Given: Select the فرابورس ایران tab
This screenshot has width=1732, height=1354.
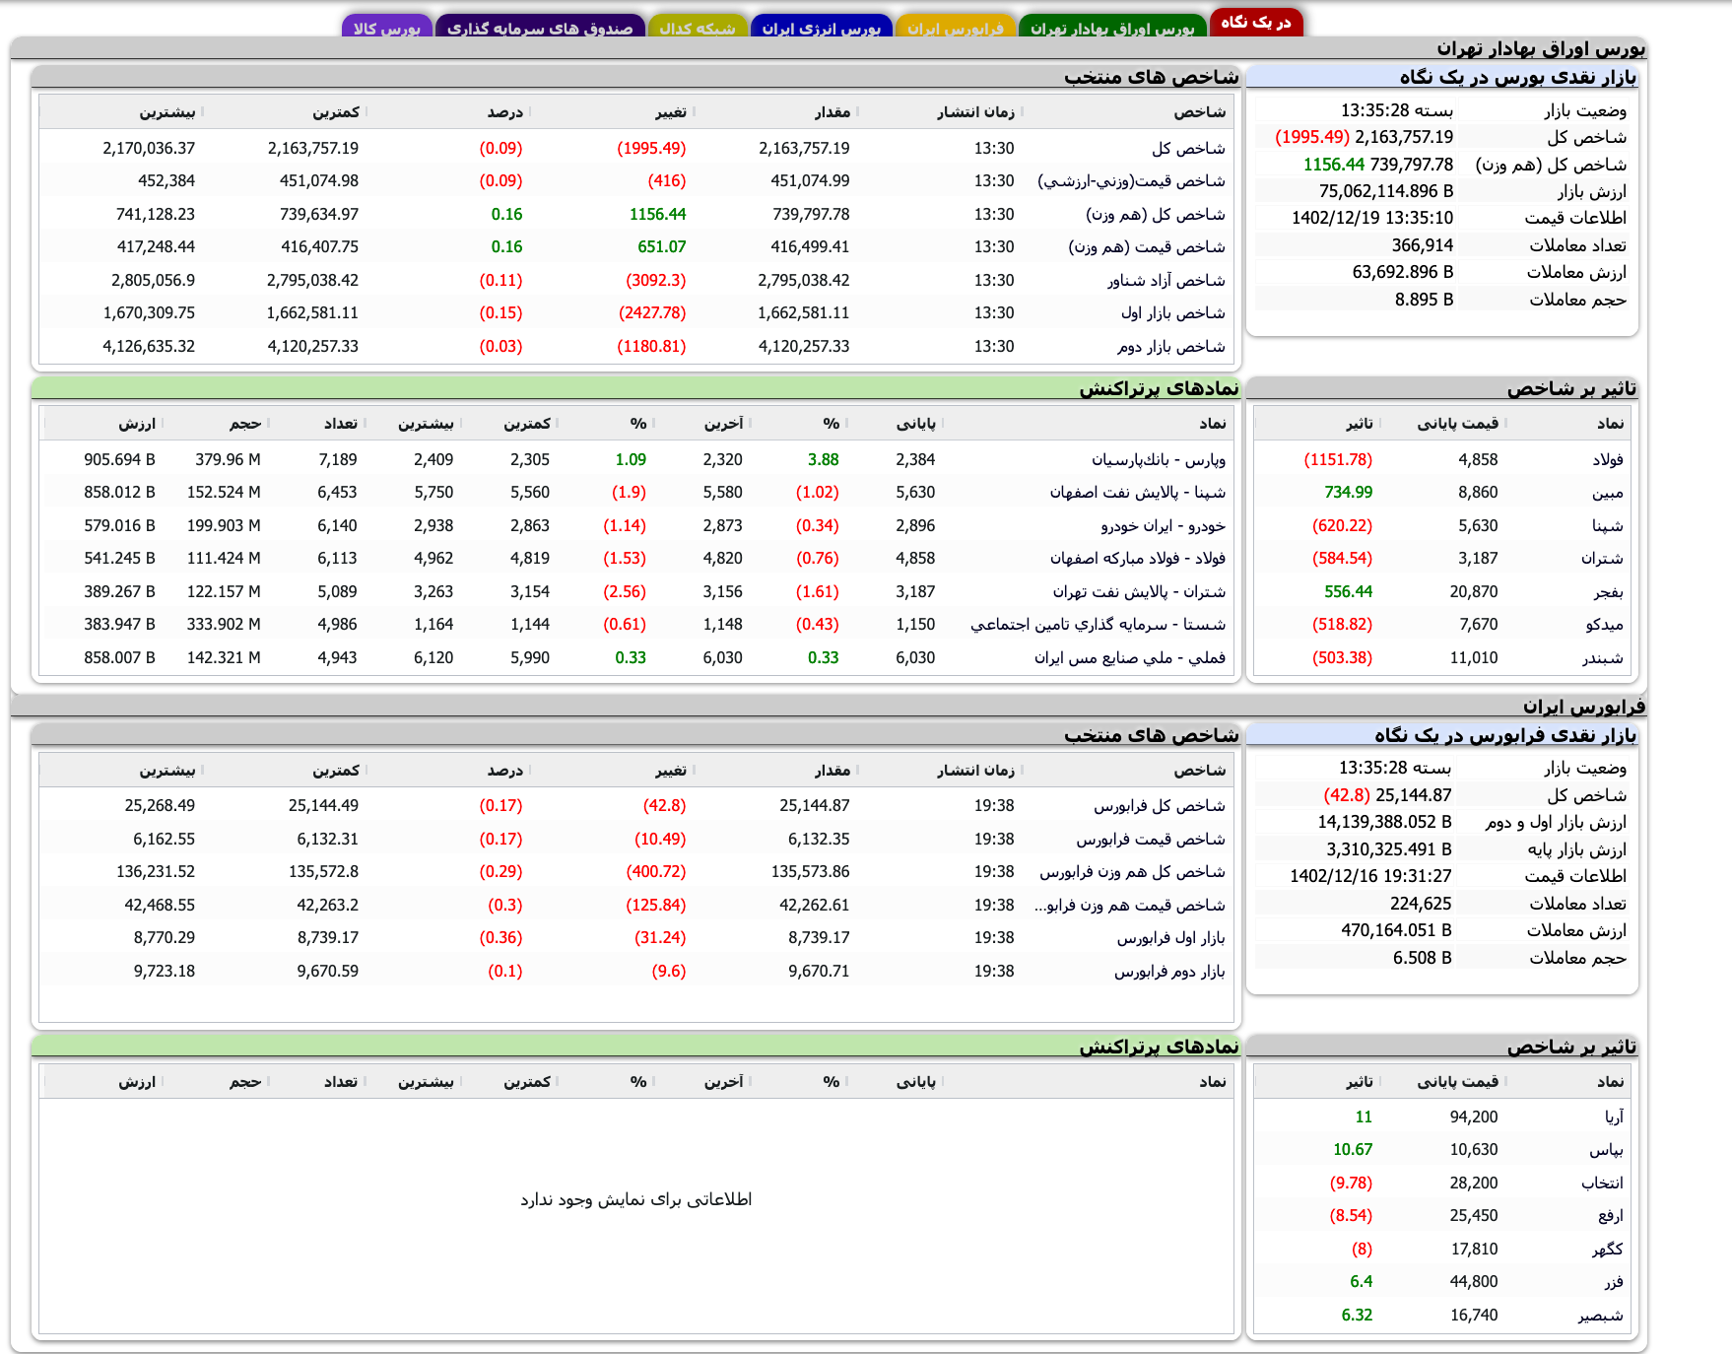Looking at the screenshot, I should [959, 27].
